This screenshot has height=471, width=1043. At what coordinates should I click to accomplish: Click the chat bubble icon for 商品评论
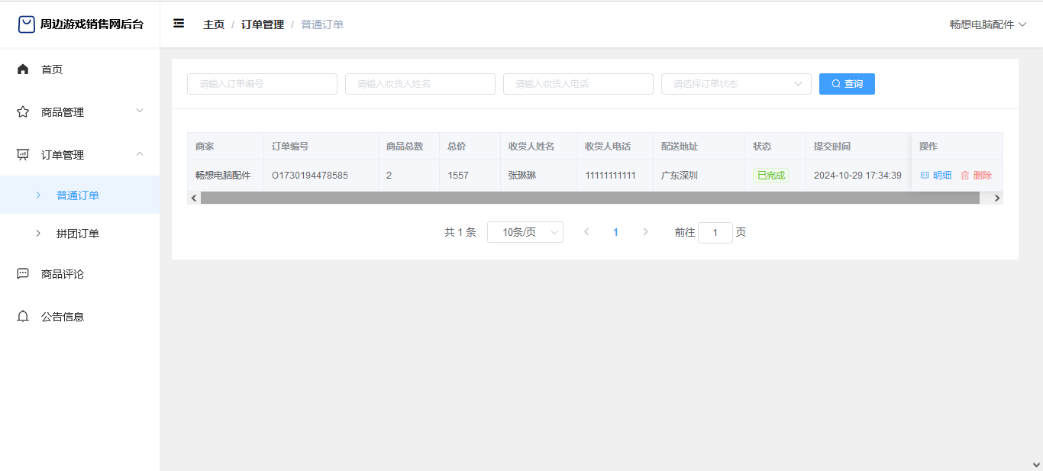(x=23, y=274)
